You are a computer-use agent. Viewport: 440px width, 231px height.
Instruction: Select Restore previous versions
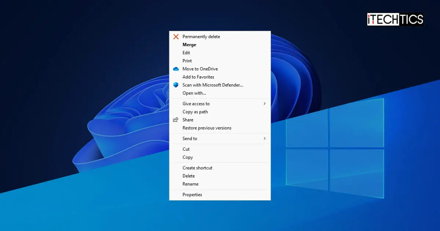pos(220,128)
